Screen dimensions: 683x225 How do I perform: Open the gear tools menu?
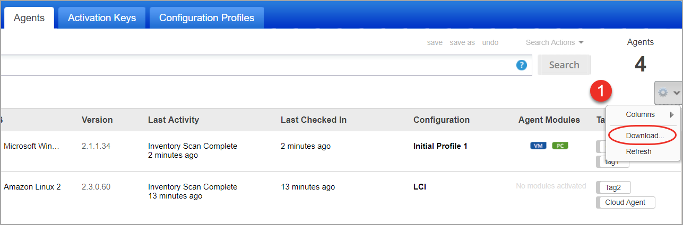coord(663,93)
